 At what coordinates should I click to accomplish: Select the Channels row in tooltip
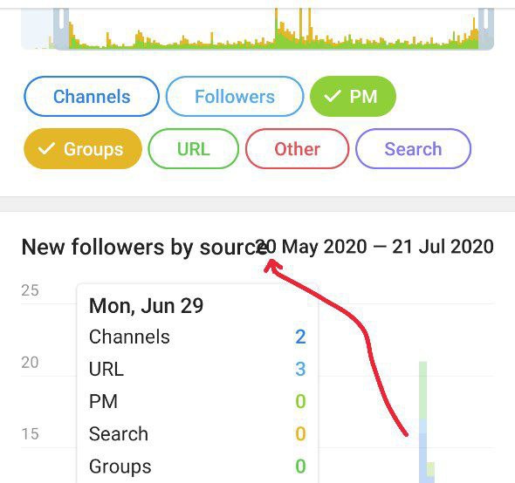(197, 337)
